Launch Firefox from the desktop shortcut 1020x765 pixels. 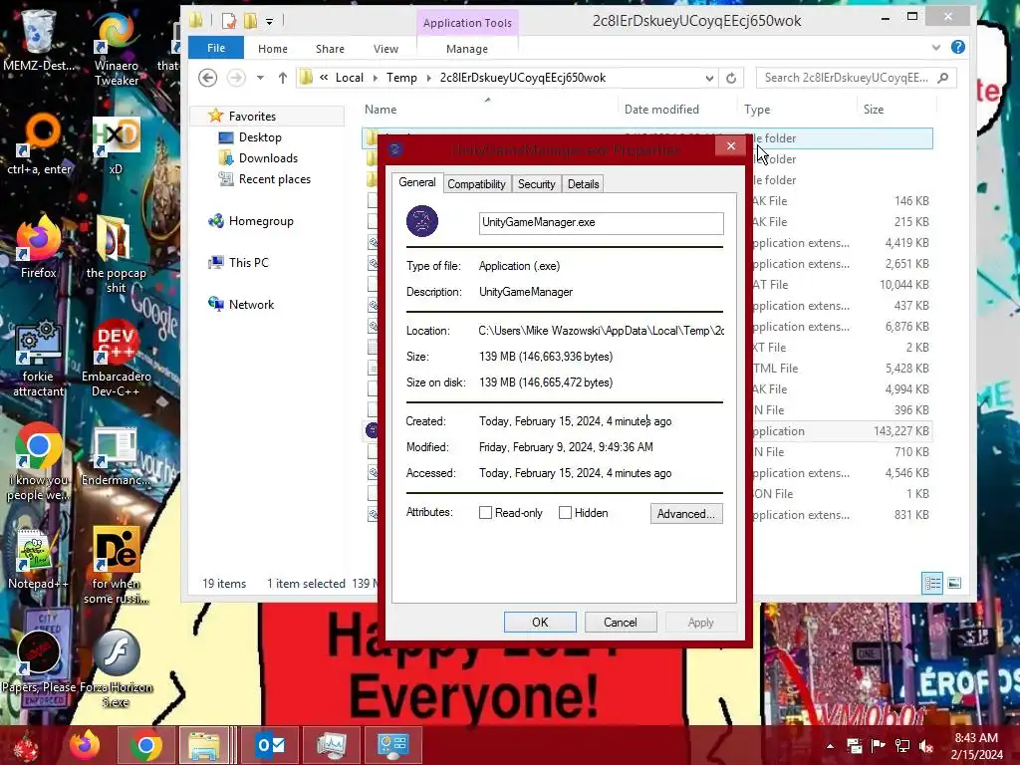click(x=39, y=247)
